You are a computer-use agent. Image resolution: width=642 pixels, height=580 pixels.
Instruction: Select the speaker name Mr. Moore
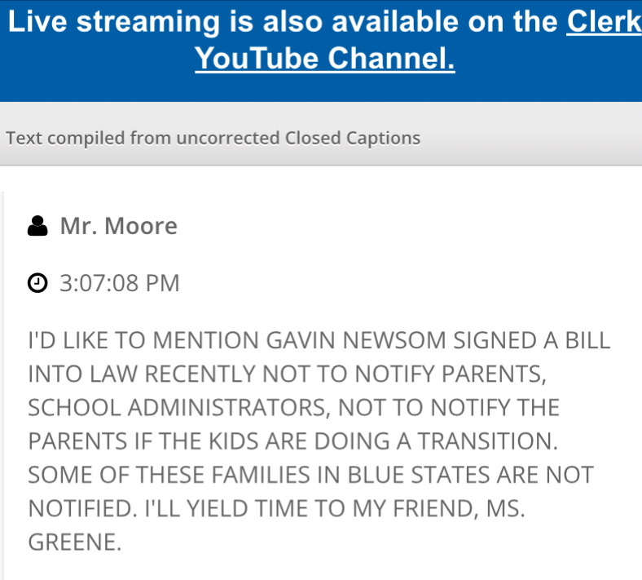pos(118,226)
